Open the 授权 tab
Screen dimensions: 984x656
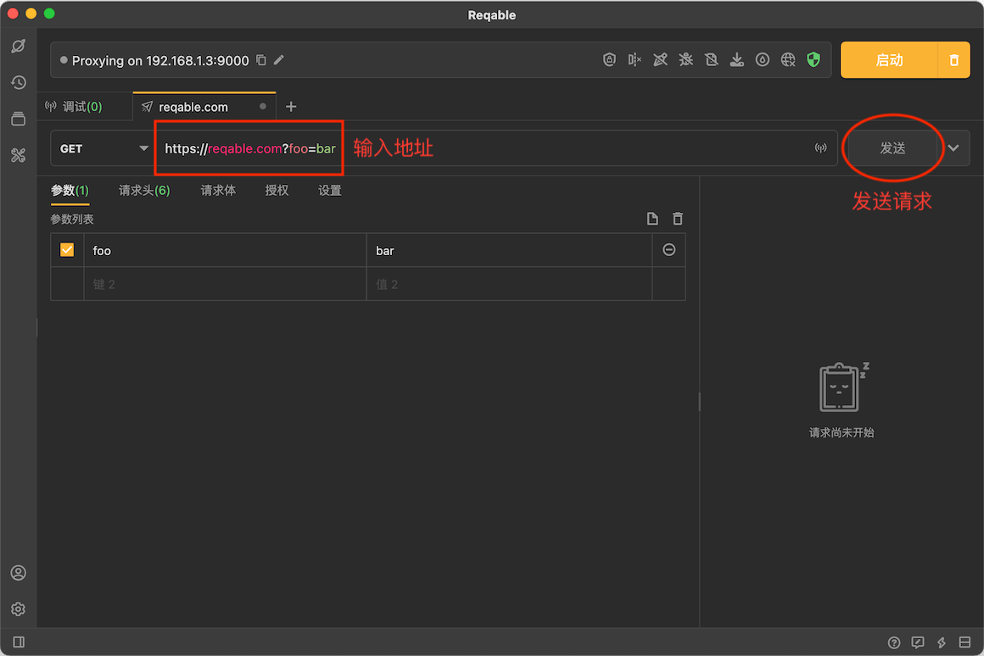coord(277,191)
